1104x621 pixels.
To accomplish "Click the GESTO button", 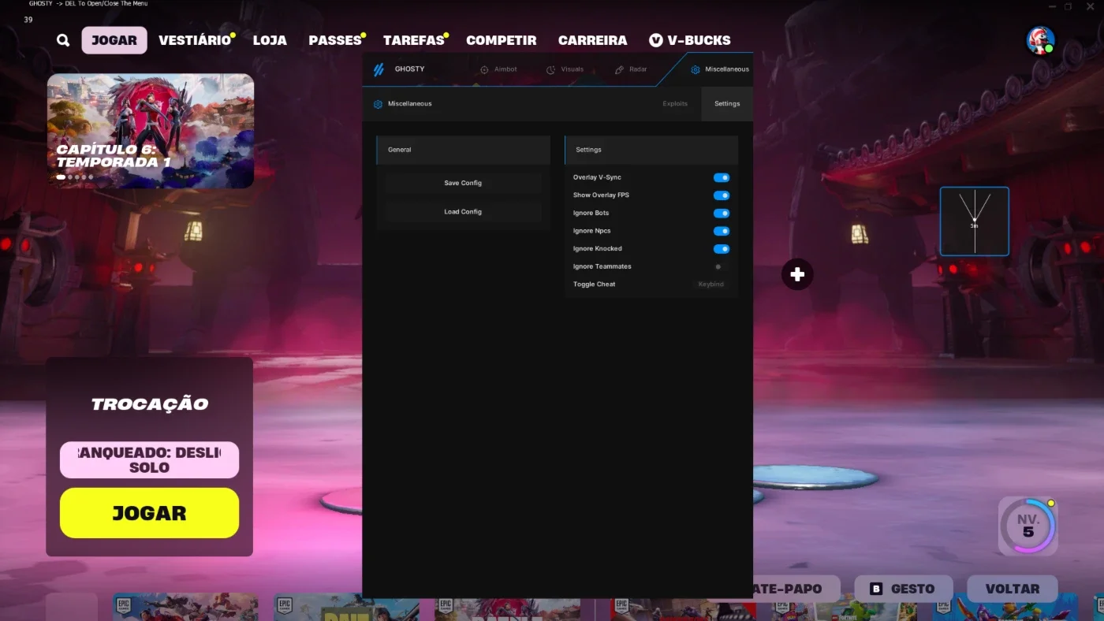I will pyautogui.click(x=904, y=589).
